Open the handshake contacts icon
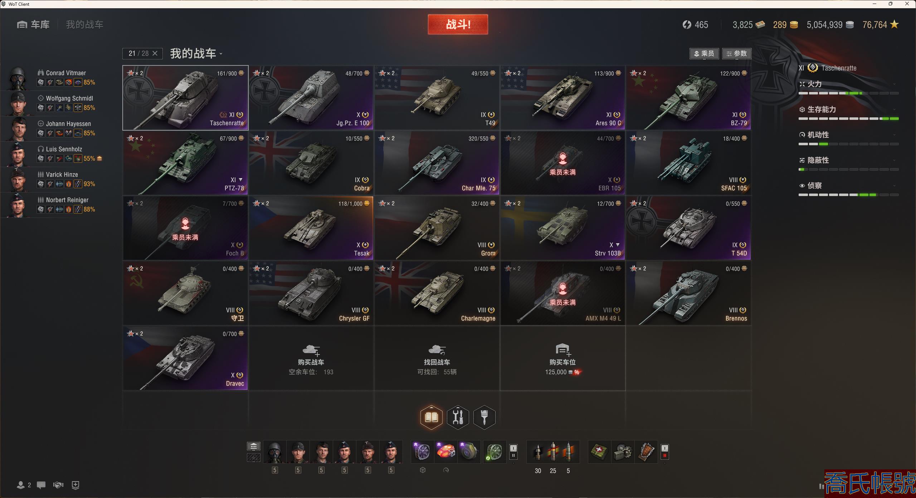Image resolution: width=916 pixels, height=498 pixels. click(x=58, y=485)
